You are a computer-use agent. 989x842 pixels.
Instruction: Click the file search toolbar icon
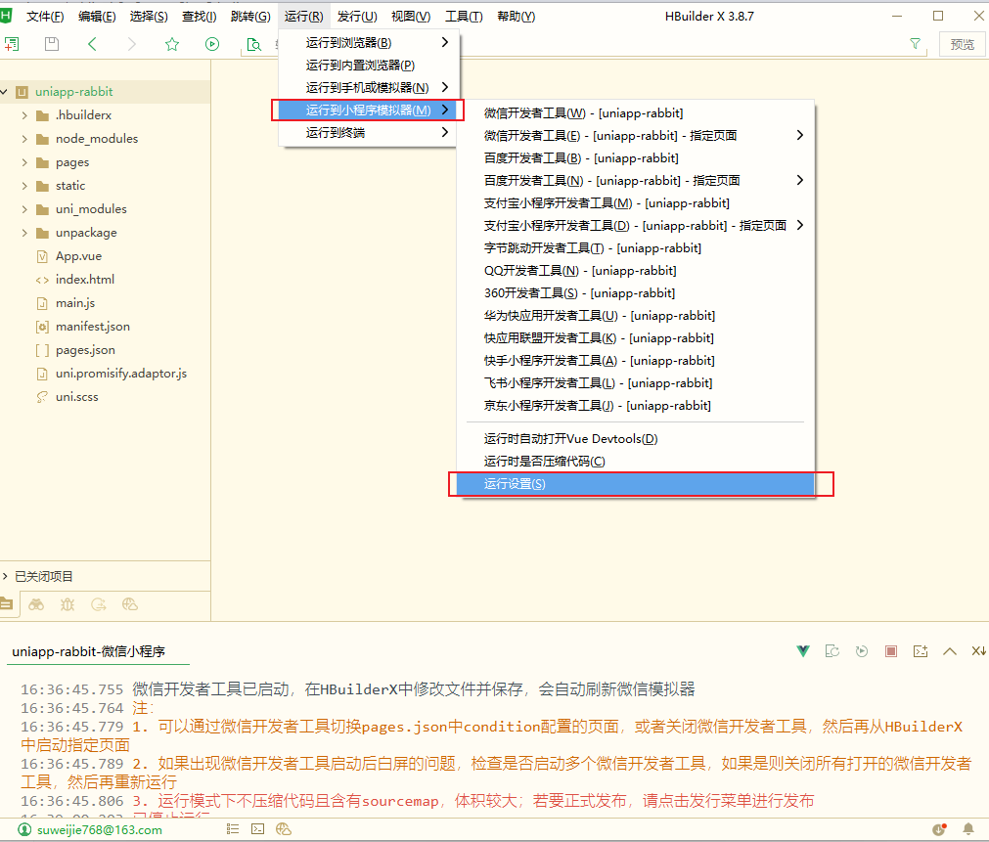point(253,44)
